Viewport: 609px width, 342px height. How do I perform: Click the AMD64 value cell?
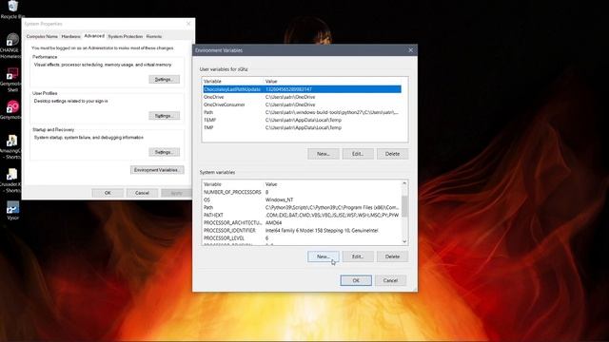(x=273, y=223)
